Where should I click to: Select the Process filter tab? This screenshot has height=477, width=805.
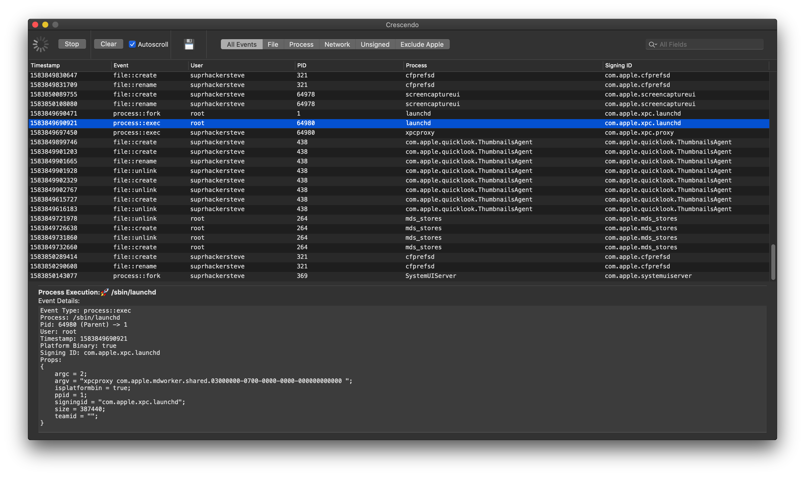pyautogui.click(x=301, y=44)
